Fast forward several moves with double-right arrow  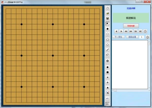pos(131,31)
